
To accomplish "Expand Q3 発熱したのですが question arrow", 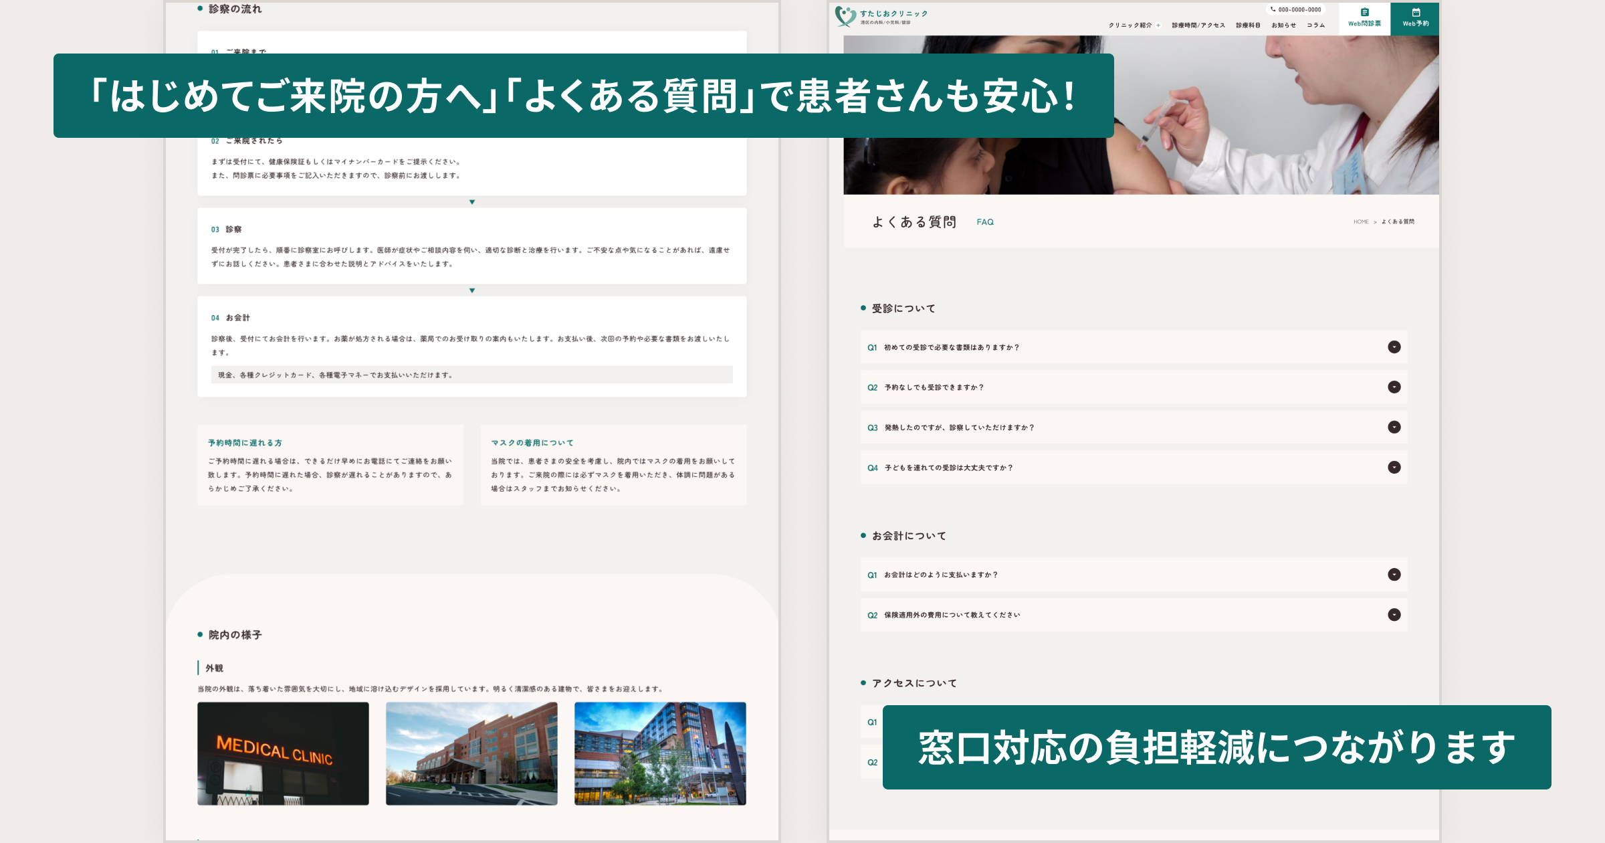I will coord(1394,427).
